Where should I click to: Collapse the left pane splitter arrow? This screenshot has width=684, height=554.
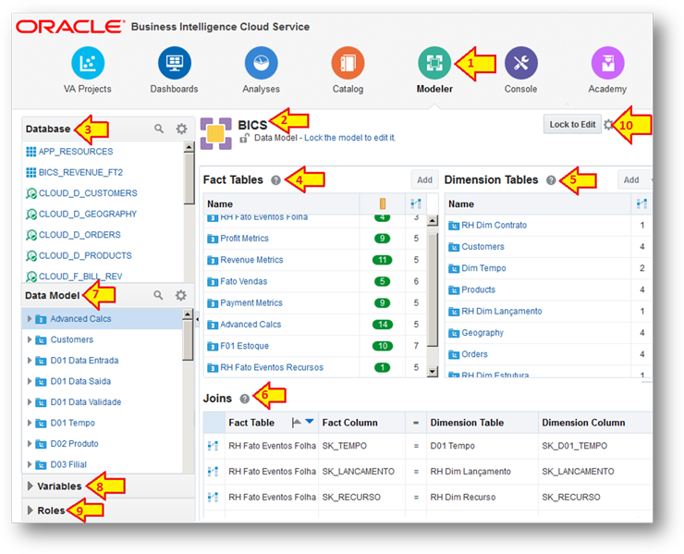pos(197,319)
